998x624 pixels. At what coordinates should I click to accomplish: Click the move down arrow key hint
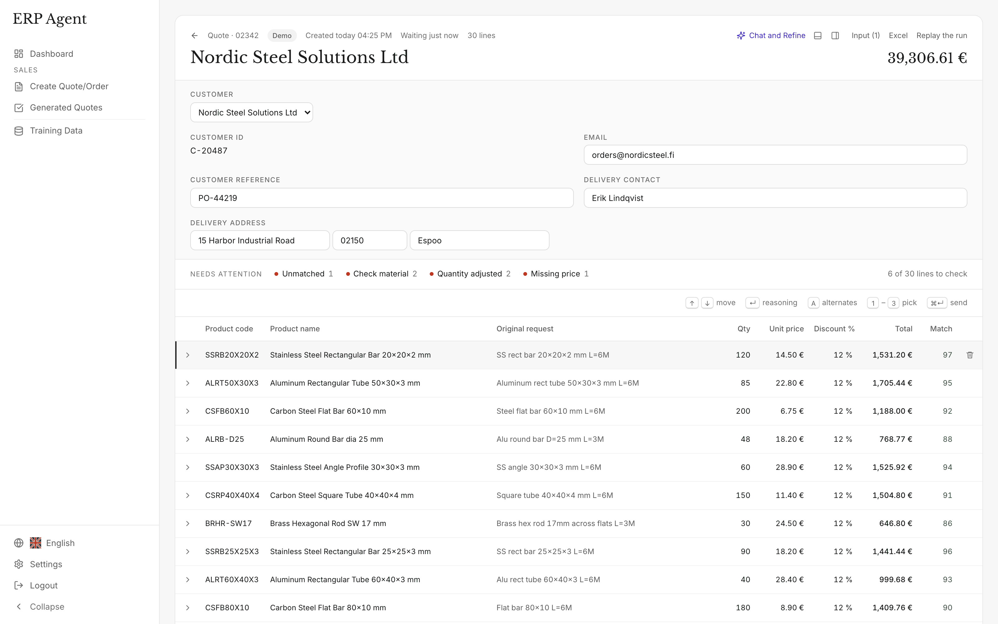click(707, 303)
